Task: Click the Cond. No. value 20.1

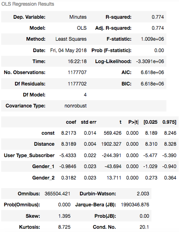Action: click(x=144, y=227)
